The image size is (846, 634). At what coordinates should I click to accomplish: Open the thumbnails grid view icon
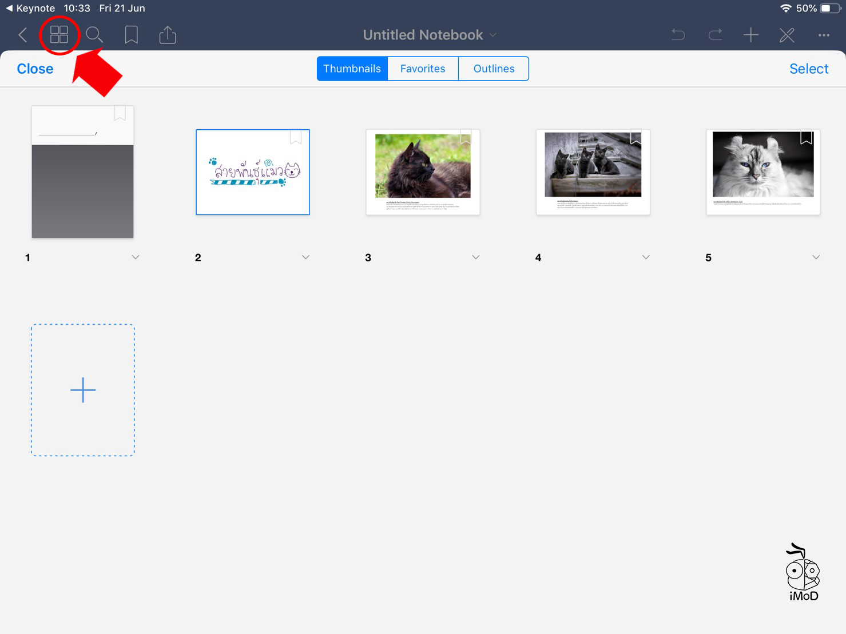pyautogui.click(x=59, y=35)
